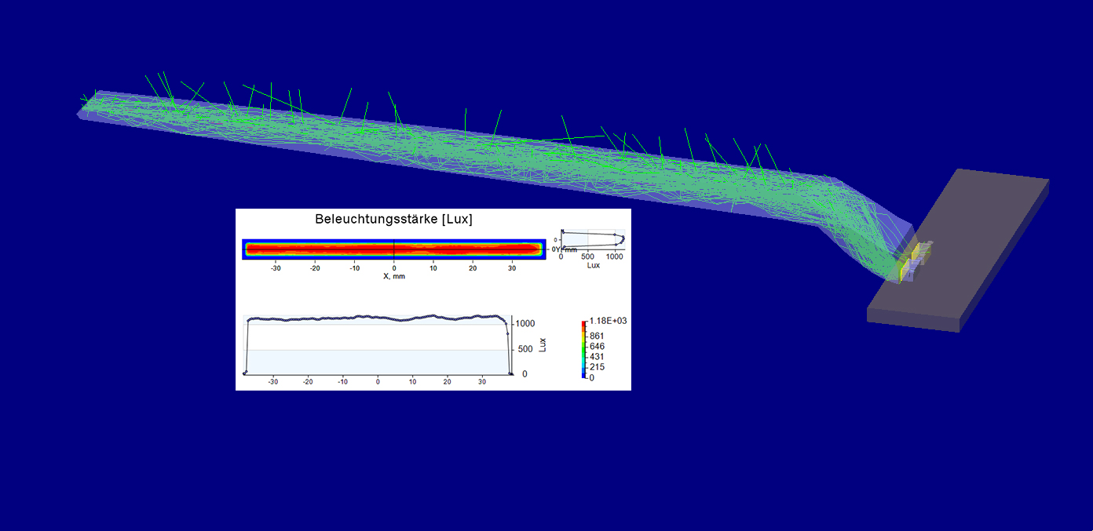Viewport: 1093px width, 531px height.
Task: Click the rotated Lux label of lower plot
Action: (x=543, y=345)
